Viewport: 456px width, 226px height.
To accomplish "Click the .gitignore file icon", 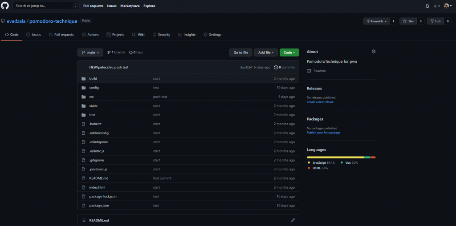I will tap(84, 160).
